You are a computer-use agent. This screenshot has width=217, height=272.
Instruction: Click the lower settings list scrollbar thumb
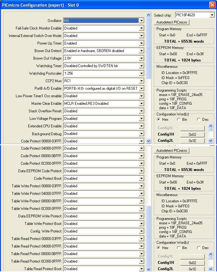point(149,236)
